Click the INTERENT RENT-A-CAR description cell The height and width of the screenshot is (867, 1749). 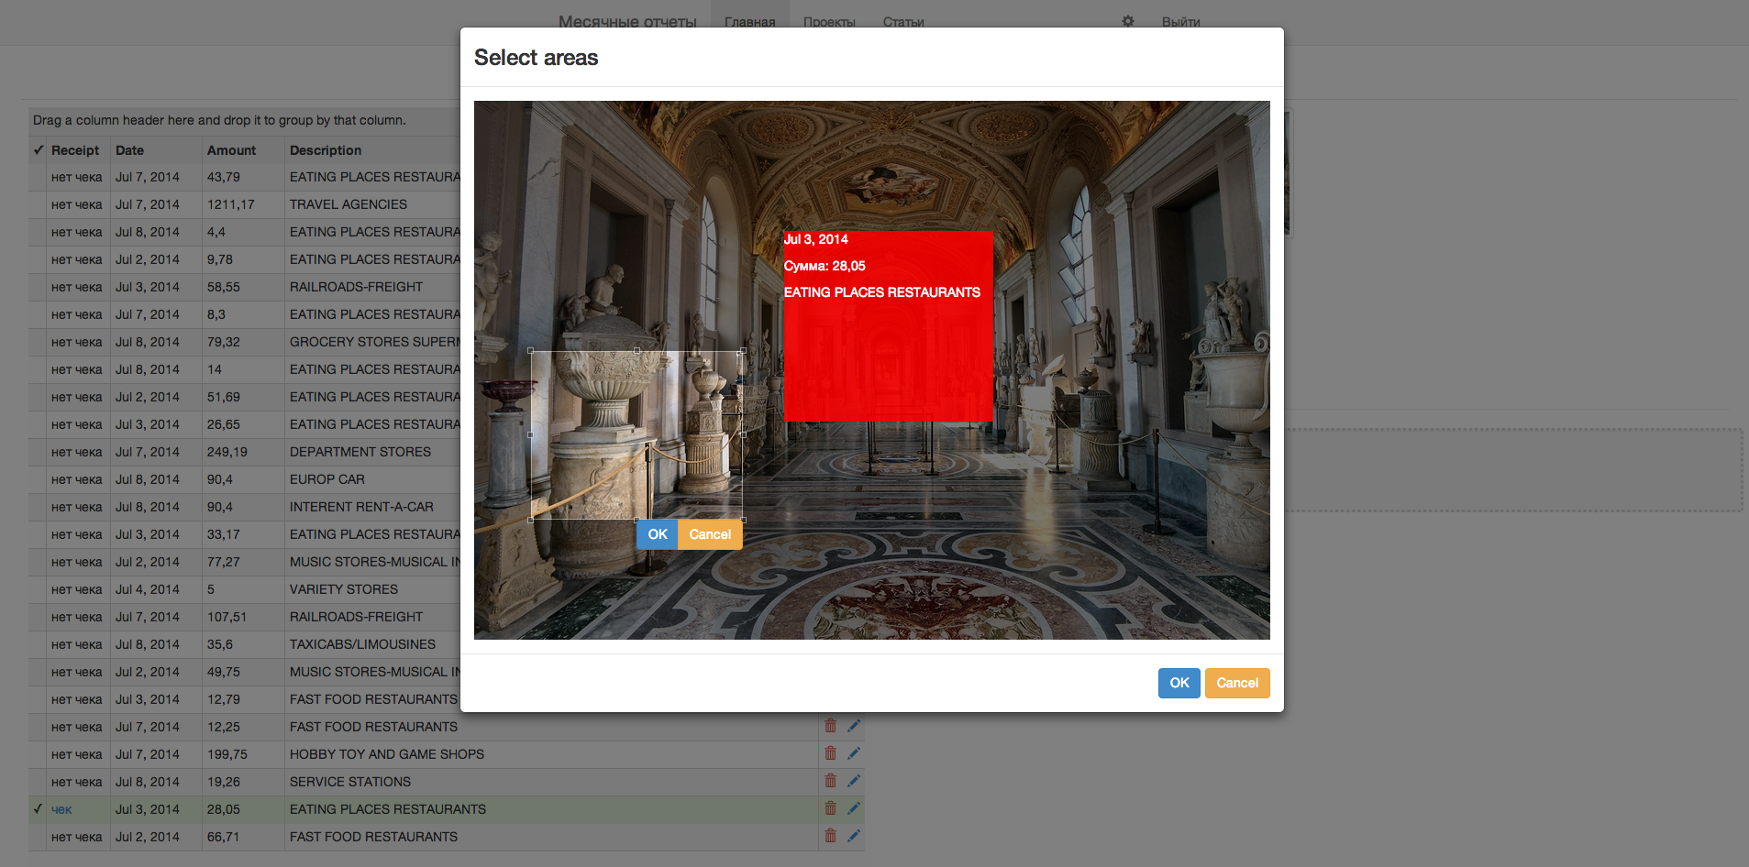[x=361, y=507]
